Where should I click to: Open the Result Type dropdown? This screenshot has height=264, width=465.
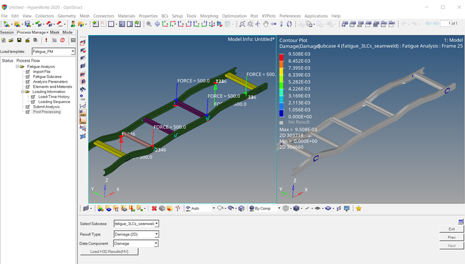pyautogui.click(x=156, y=234)
